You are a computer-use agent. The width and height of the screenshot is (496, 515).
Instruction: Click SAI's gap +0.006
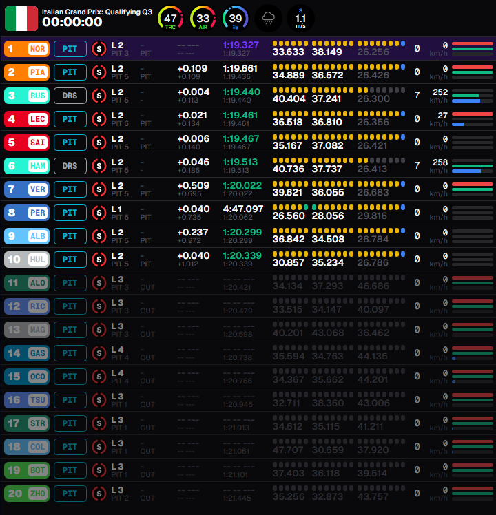(194, 138)
